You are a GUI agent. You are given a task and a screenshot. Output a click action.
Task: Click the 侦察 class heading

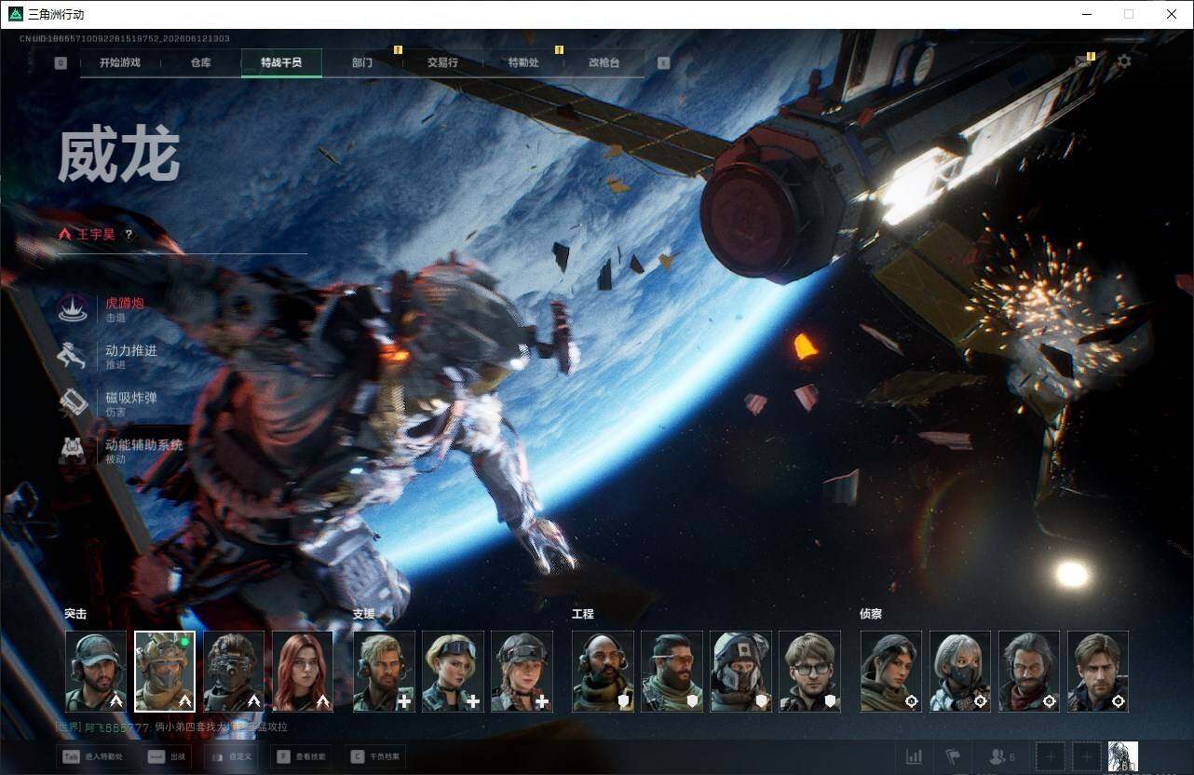871,614
